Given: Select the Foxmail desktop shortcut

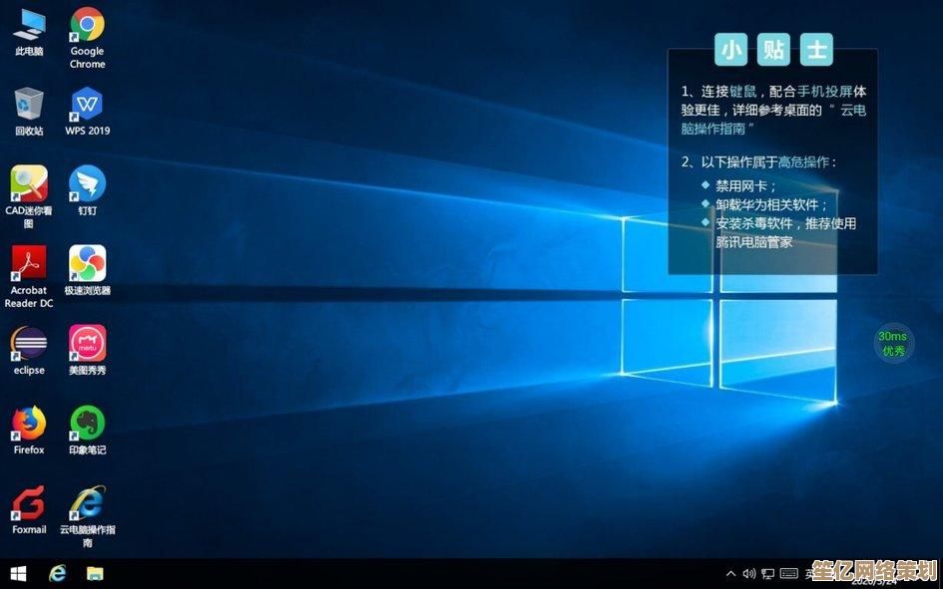Looking at the screenshot, I should coord(29,509).
